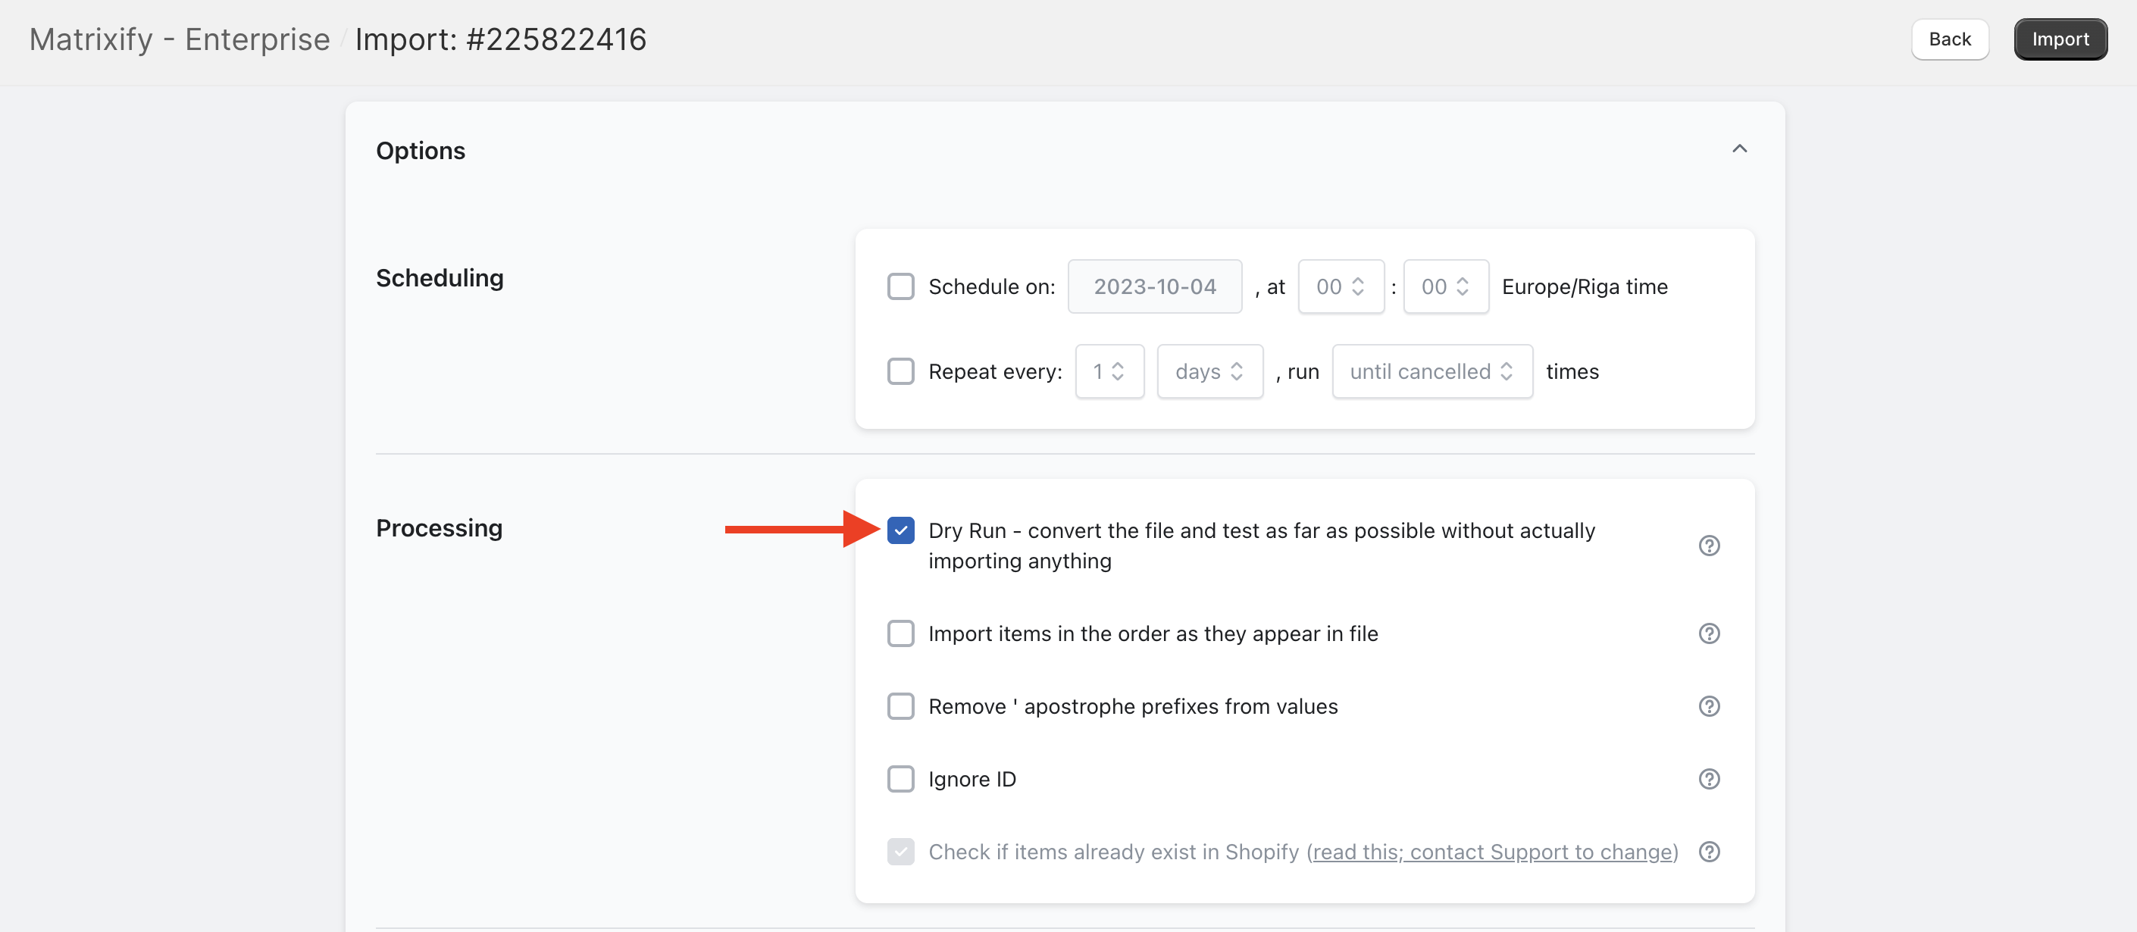The image size is (2137, 932).
Task: Collapse the Options section
Action: tap(1740, 149)
